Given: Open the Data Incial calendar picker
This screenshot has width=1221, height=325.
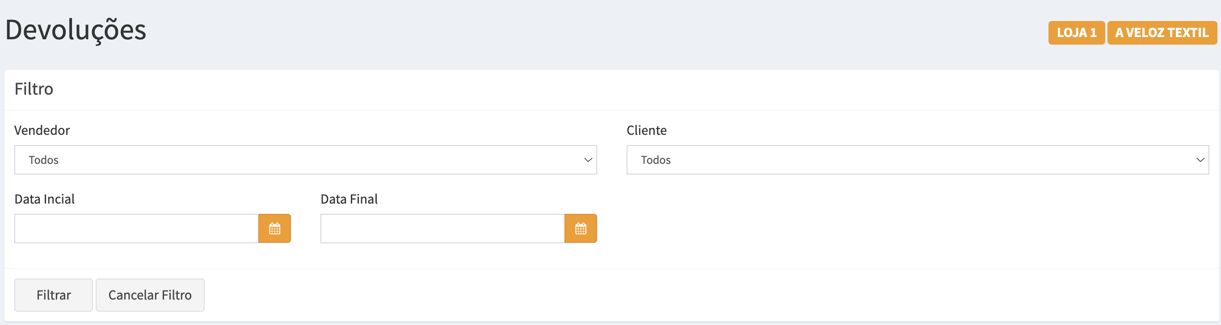Looking at the screenshot, I should coord(274,229).
